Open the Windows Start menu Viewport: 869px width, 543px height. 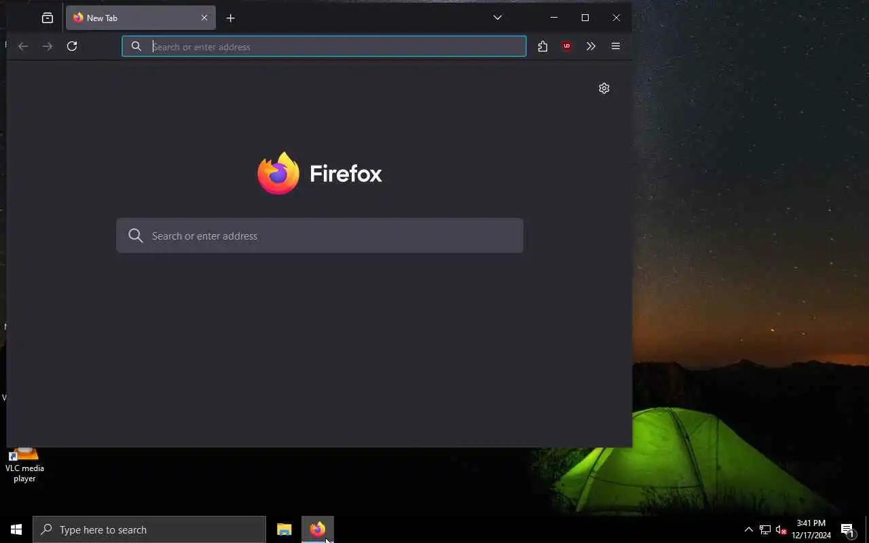[16, 529]
